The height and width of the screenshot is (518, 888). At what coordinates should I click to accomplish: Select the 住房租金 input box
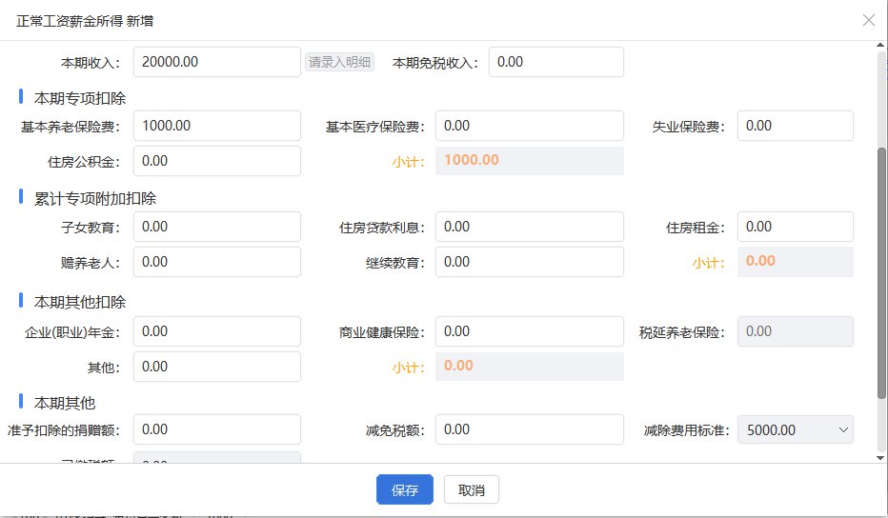coord(795,227)
